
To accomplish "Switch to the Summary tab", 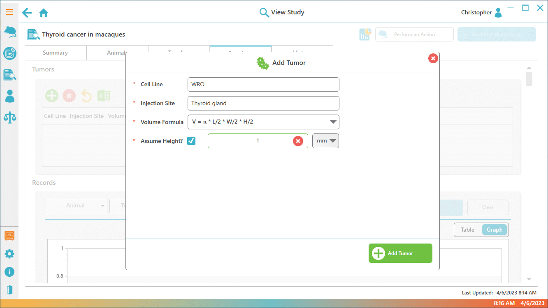I will (x=55, y=53).
